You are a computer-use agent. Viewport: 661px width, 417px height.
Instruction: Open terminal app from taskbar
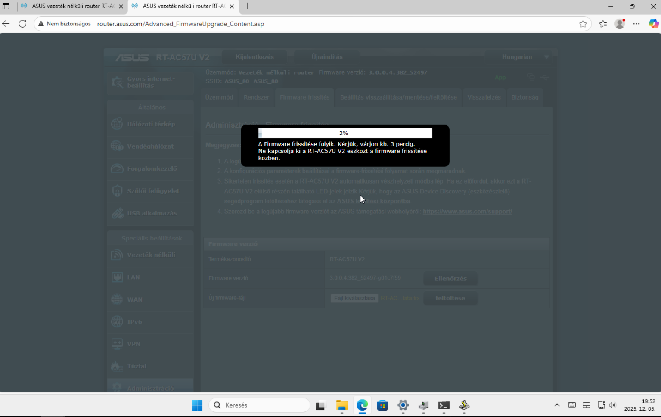[444, 405]
